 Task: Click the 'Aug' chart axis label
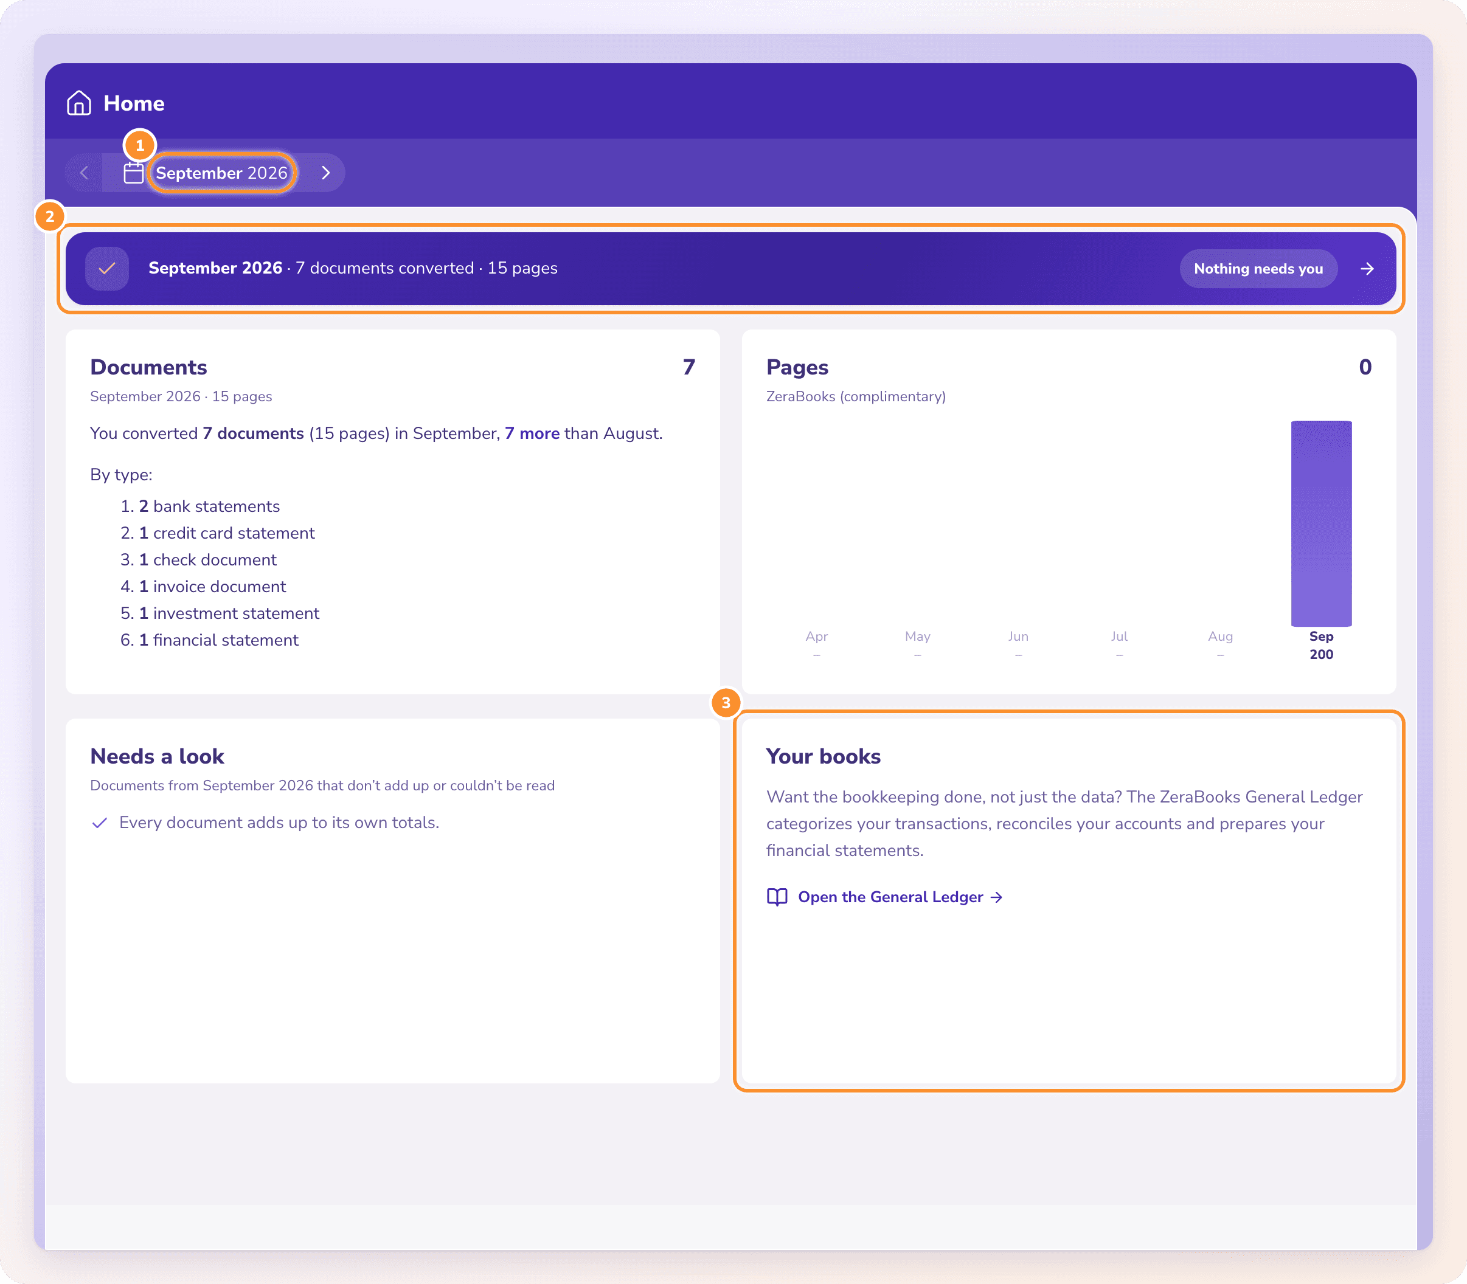[1219, 637]
